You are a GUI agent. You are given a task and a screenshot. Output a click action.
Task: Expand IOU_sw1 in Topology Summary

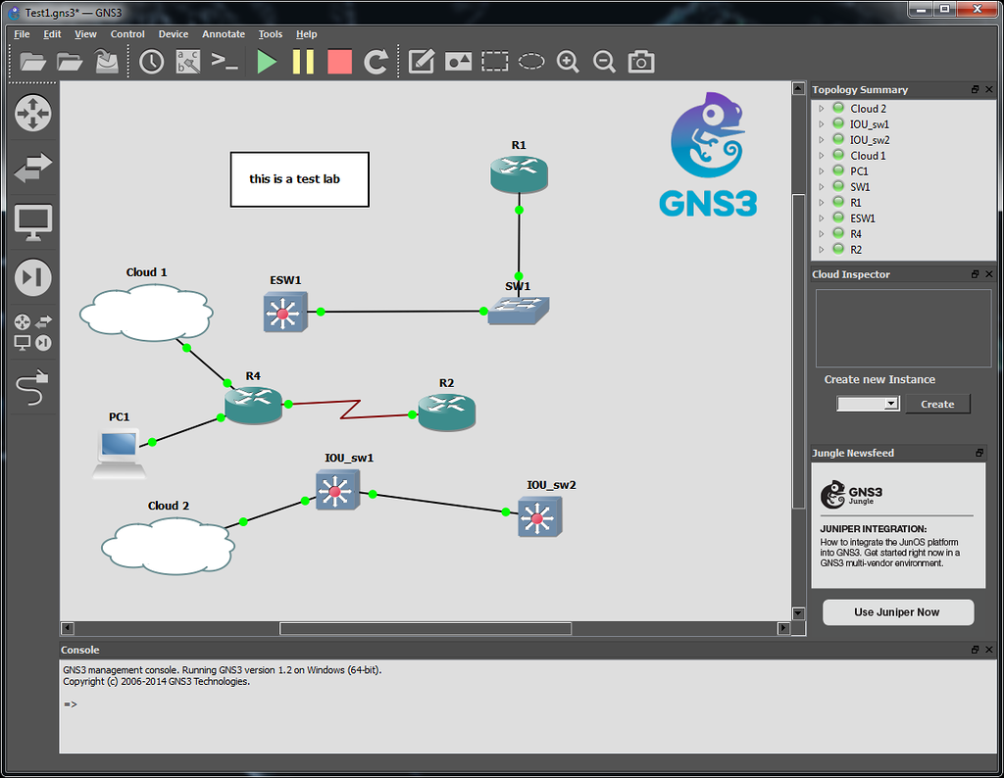pyautogui.click(x=821, y=124)
